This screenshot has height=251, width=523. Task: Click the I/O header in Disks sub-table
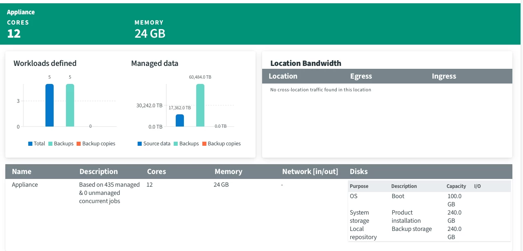click(478, 186)
